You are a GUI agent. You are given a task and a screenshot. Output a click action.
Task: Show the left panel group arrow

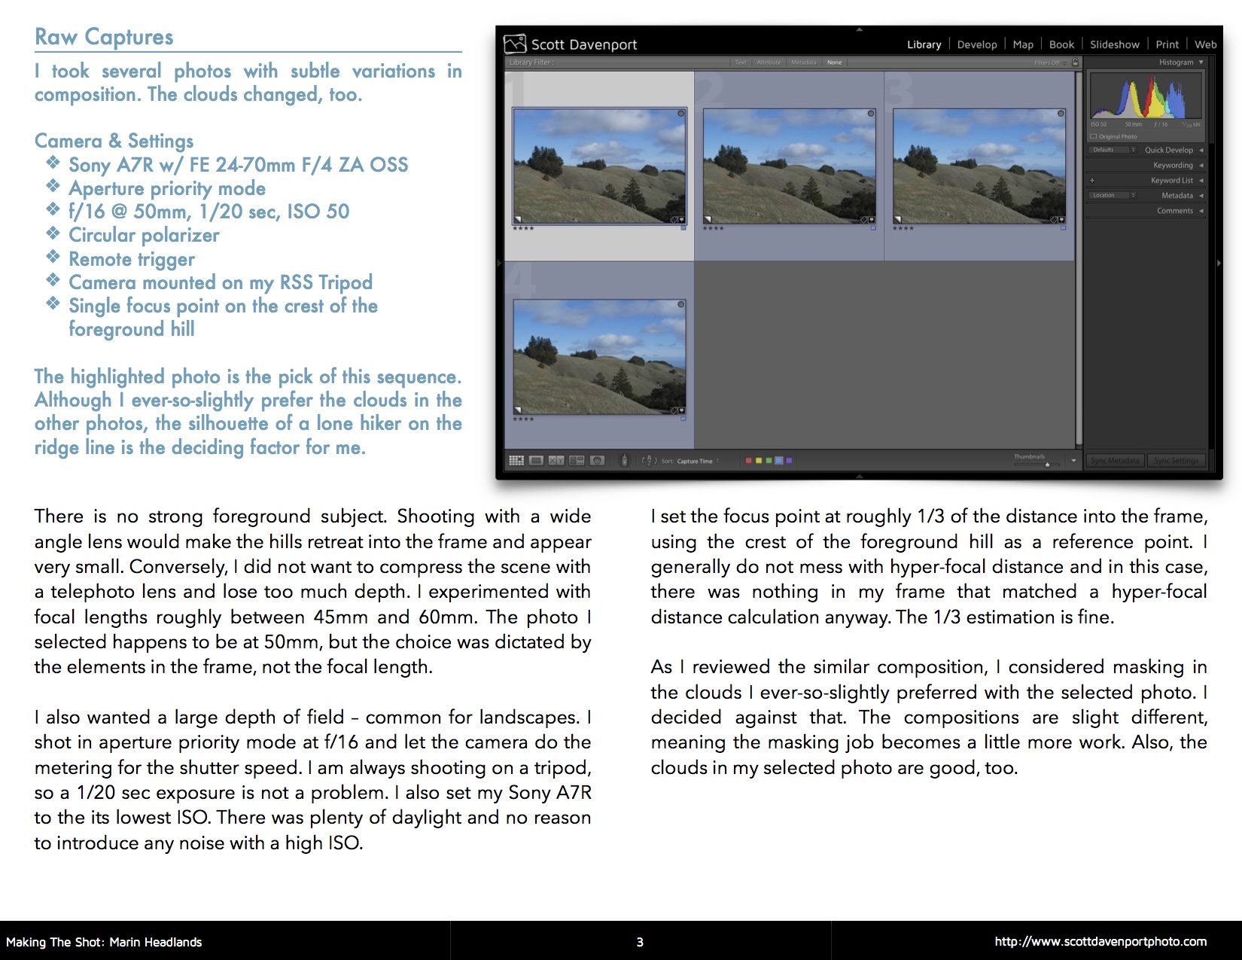(x=499, y=263)
